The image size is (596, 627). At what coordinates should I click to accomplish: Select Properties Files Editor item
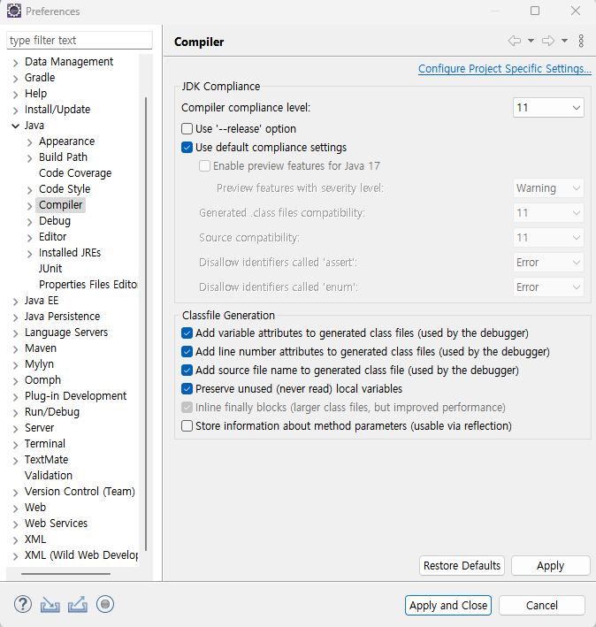click(88, 285)
